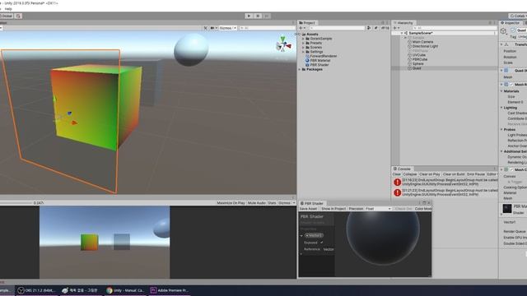Switch to the Console tab
527x296 pixels.
point(402,169)
